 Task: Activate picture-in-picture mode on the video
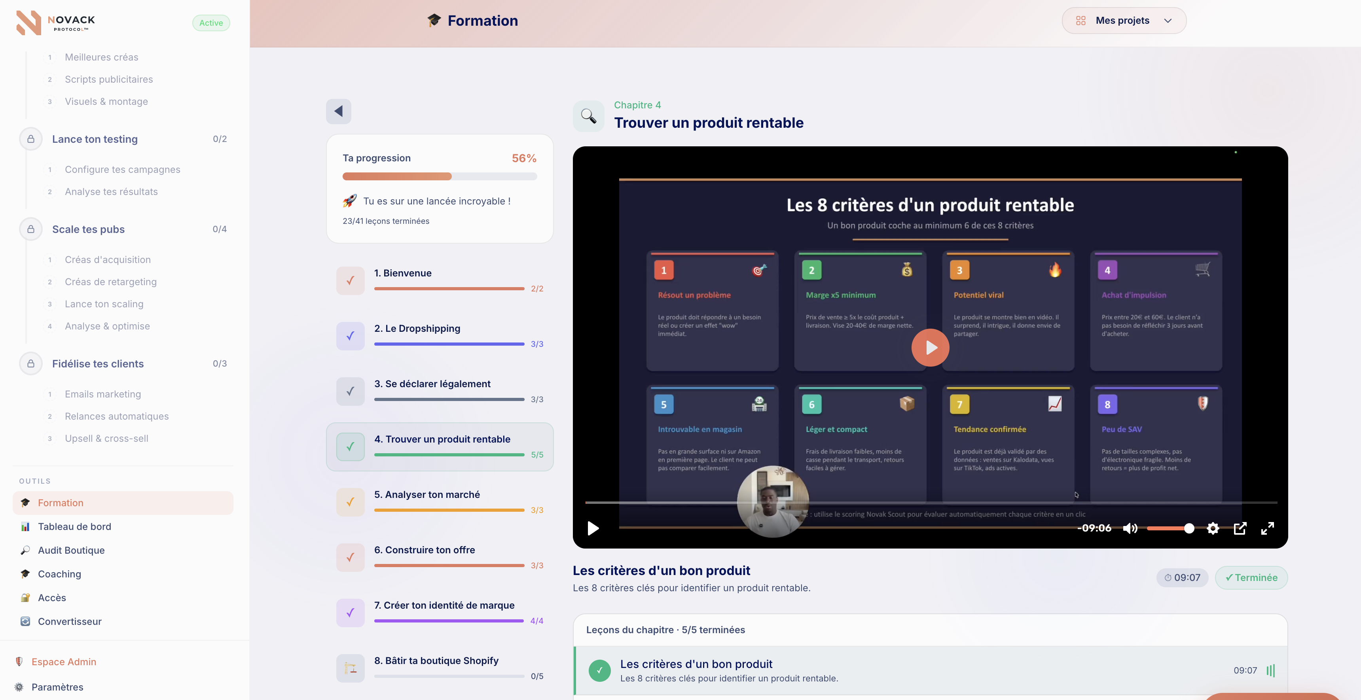1241,528
